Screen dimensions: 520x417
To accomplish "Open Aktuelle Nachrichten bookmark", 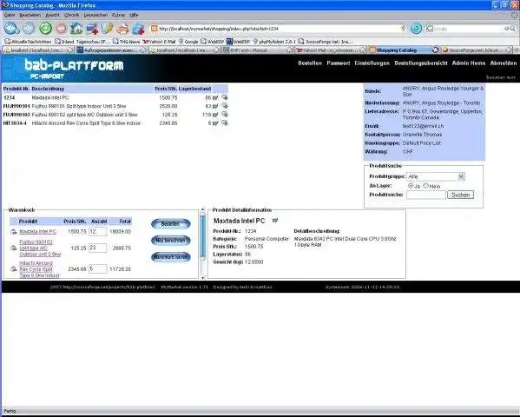I will [x=29, y=42].
